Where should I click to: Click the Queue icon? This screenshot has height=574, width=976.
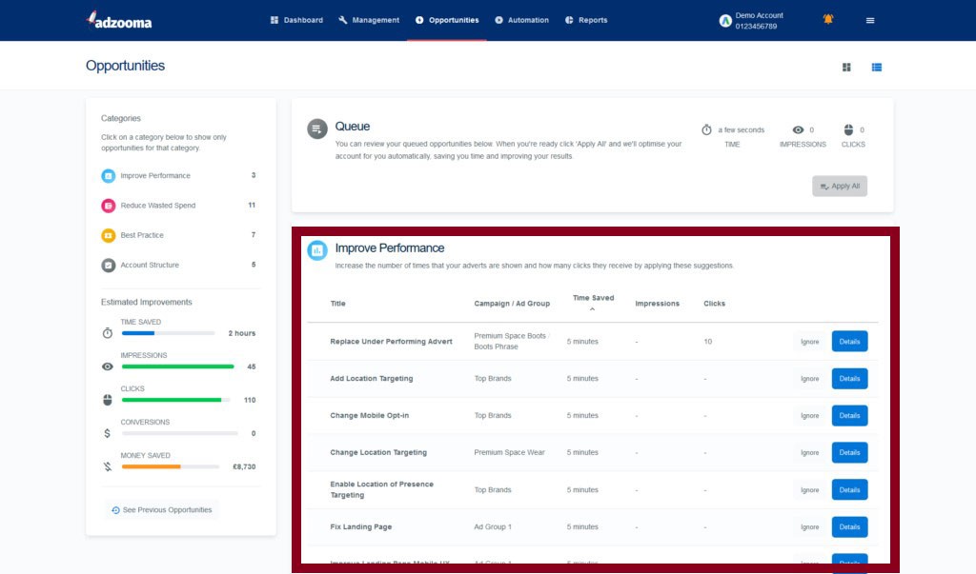click(x=317, y=129)
